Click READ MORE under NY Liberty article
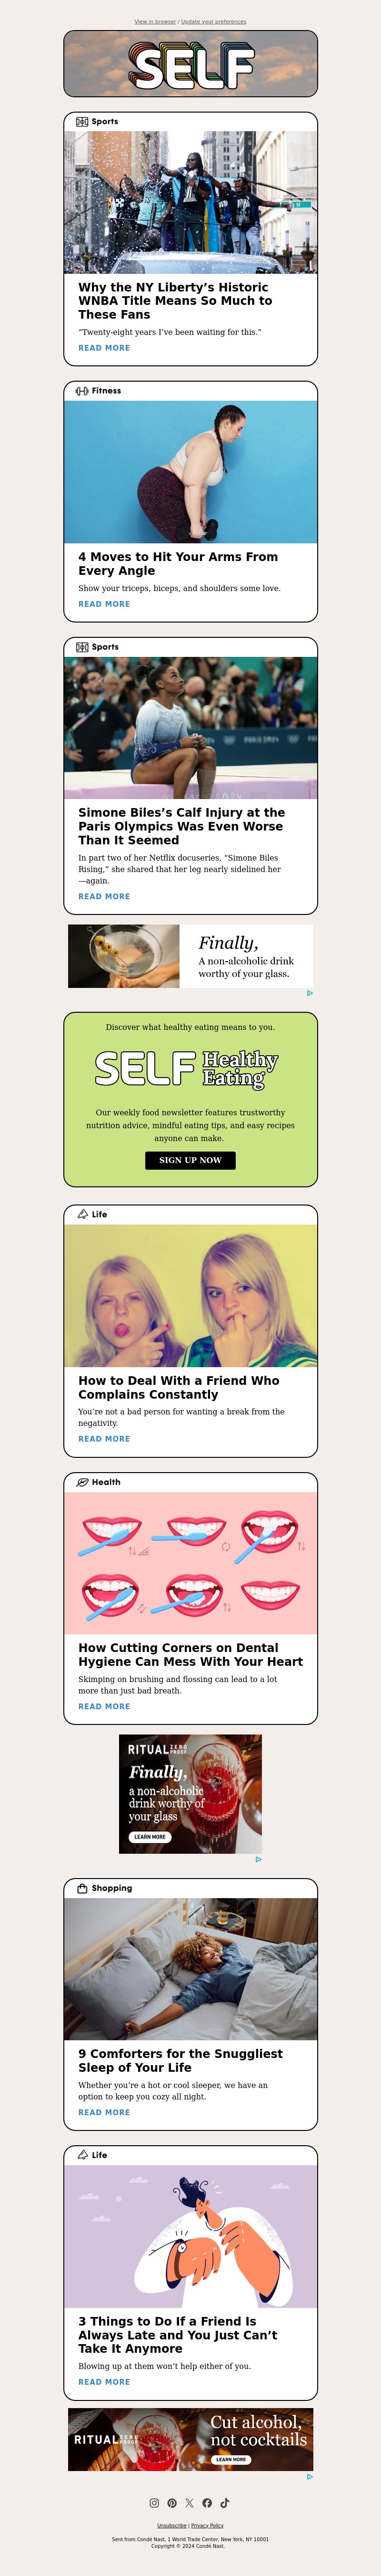381x2576 pixels. (x=104, y=348)
